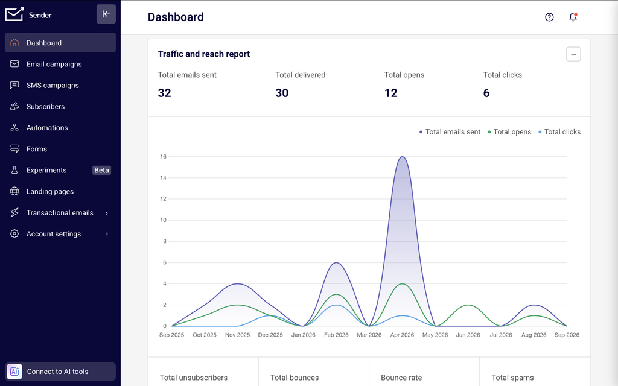Collapse the Traffic and reach report panel
This screenshot has height=386, width=618.
coord(573,54)
